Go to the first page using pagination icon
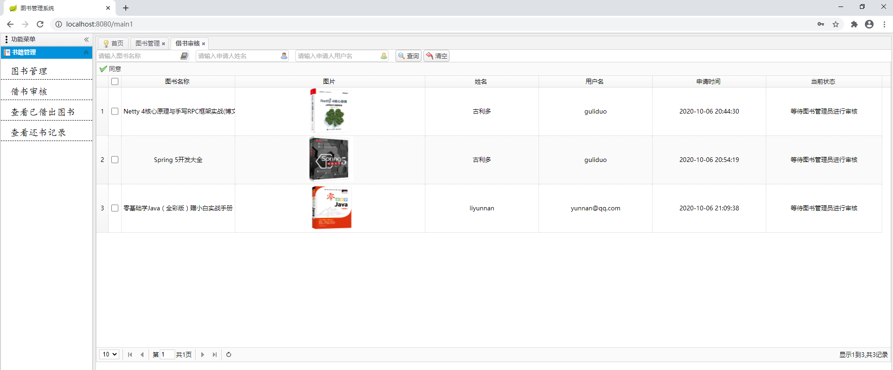 pos(130,355)
